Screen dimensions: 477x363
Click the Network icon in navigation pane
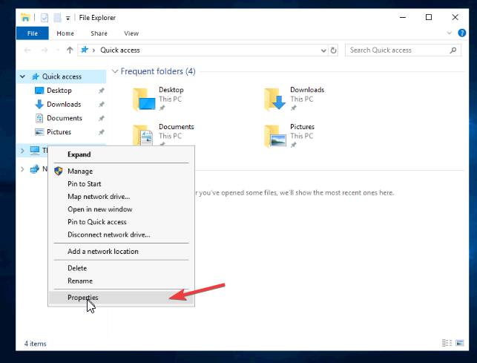point(35,169)
